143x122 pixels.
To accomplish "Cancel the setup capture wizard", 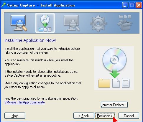I will click(x=129, y=116).
